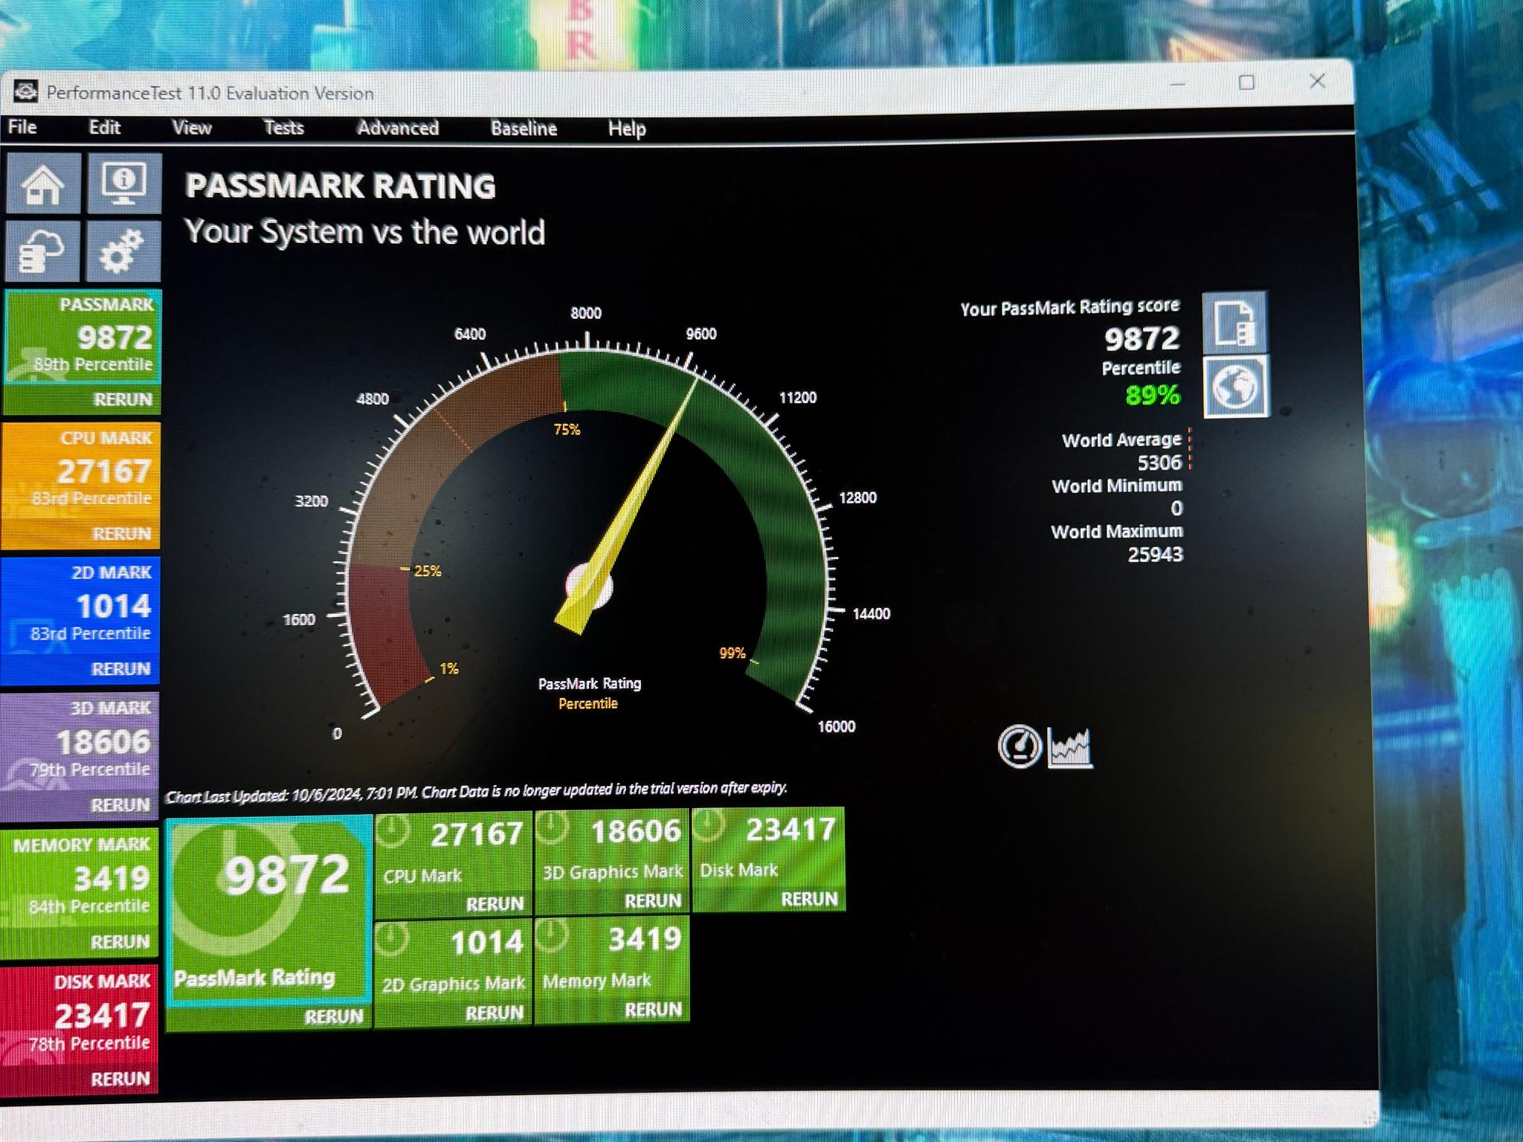The height and width of the screenshot is (1142, 1523).
Task: Open the View menu
Action: (192, 128)
